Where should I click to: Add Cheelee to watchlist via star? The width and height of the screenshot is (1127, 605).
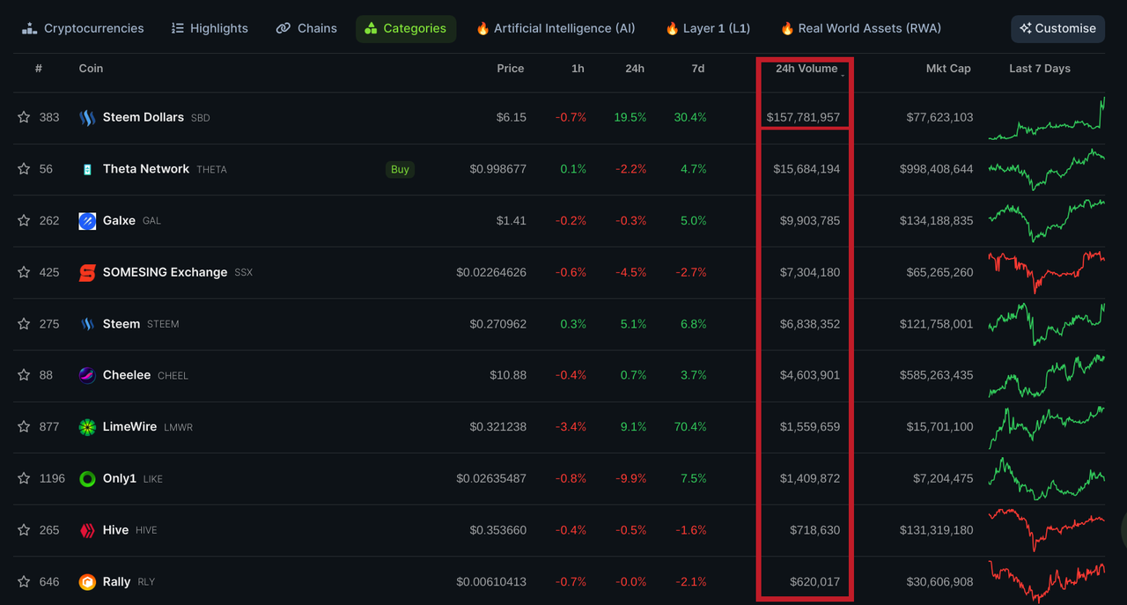point(24,375)
